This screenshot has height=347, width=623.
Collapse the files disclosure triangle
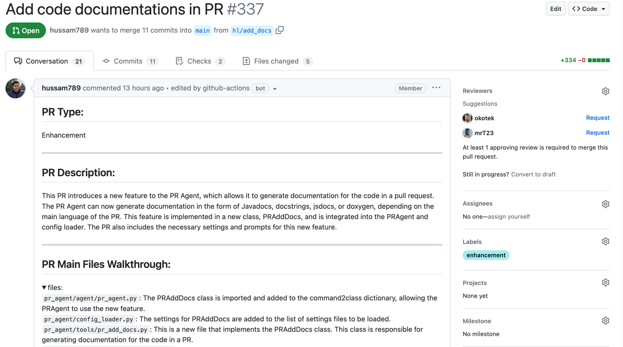pos(44,288)
